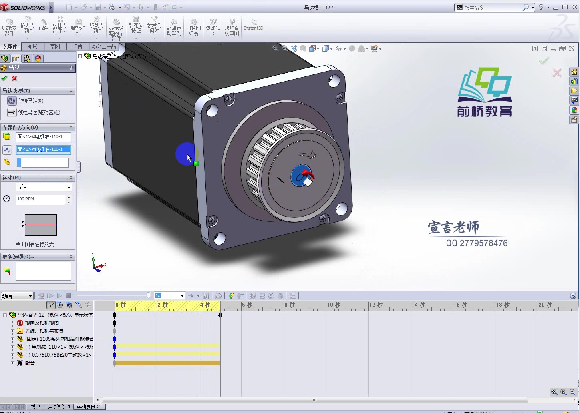580x413 pixels.
Task: Collapse the 更多选项 section
Action: (71, 257)
